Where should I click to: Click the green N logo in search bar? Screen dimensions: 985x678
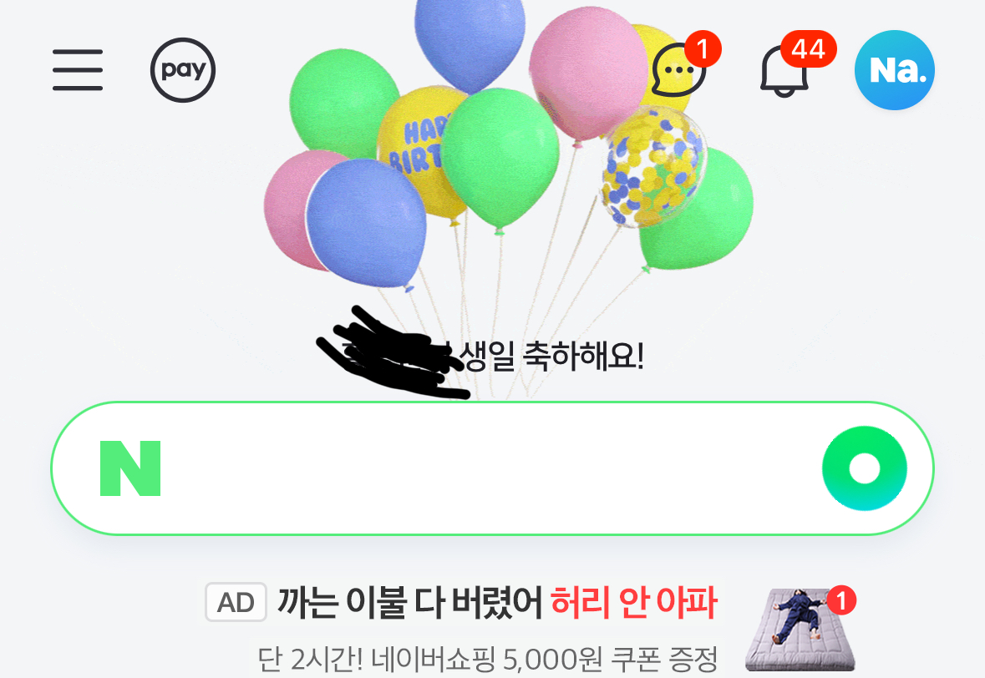pos(130,468)
